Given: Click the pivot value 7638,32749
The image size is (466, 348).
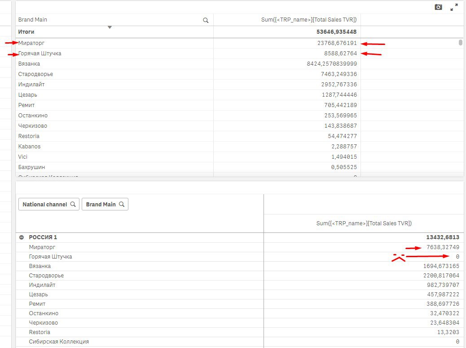Looking at the screenshot, I should (443, 247).
